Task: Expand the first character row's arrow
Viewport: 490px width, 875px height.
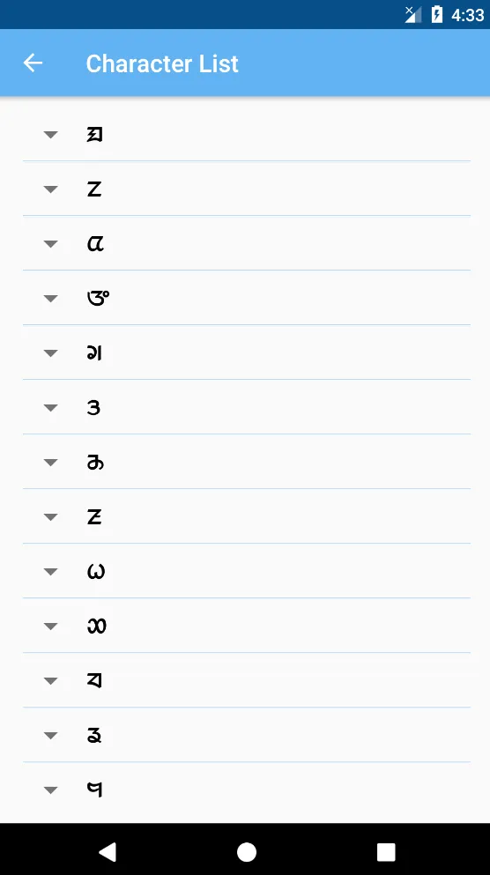Action: (x=51, y=135)
